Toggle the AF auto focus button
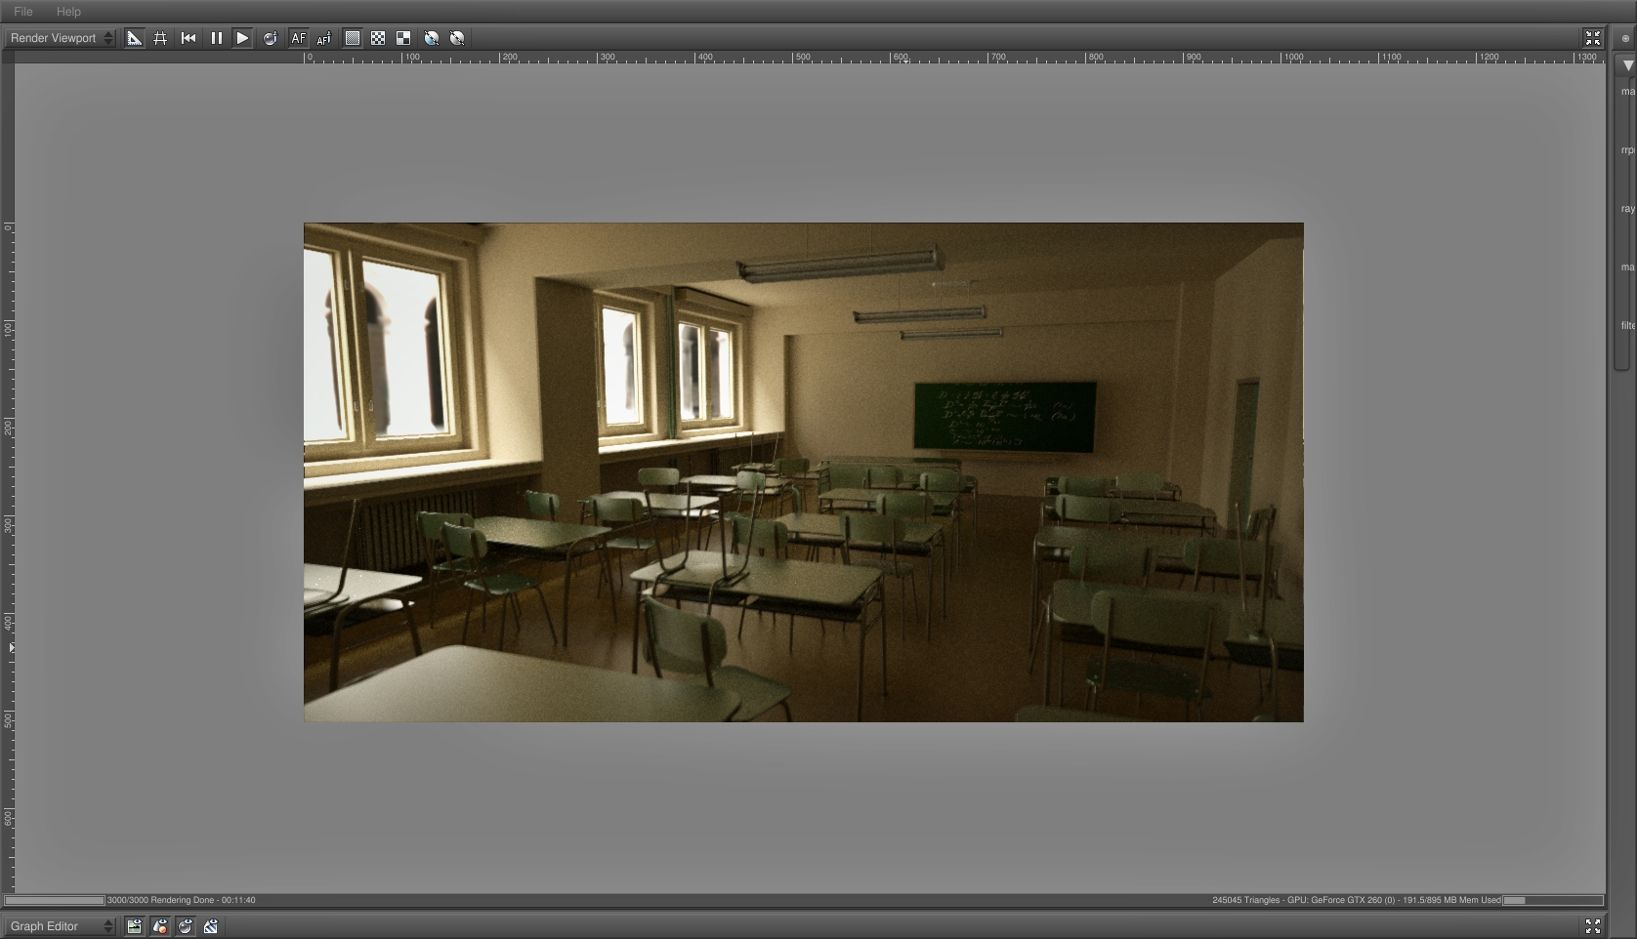The width and height of the screenshot is (1637, 939). point(298,38)
